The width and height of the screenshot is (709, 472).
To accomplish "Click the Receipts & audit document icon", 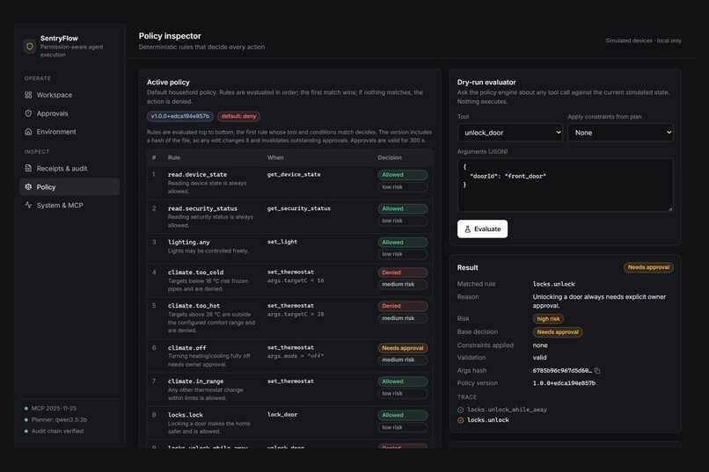I will pos(28,169).
